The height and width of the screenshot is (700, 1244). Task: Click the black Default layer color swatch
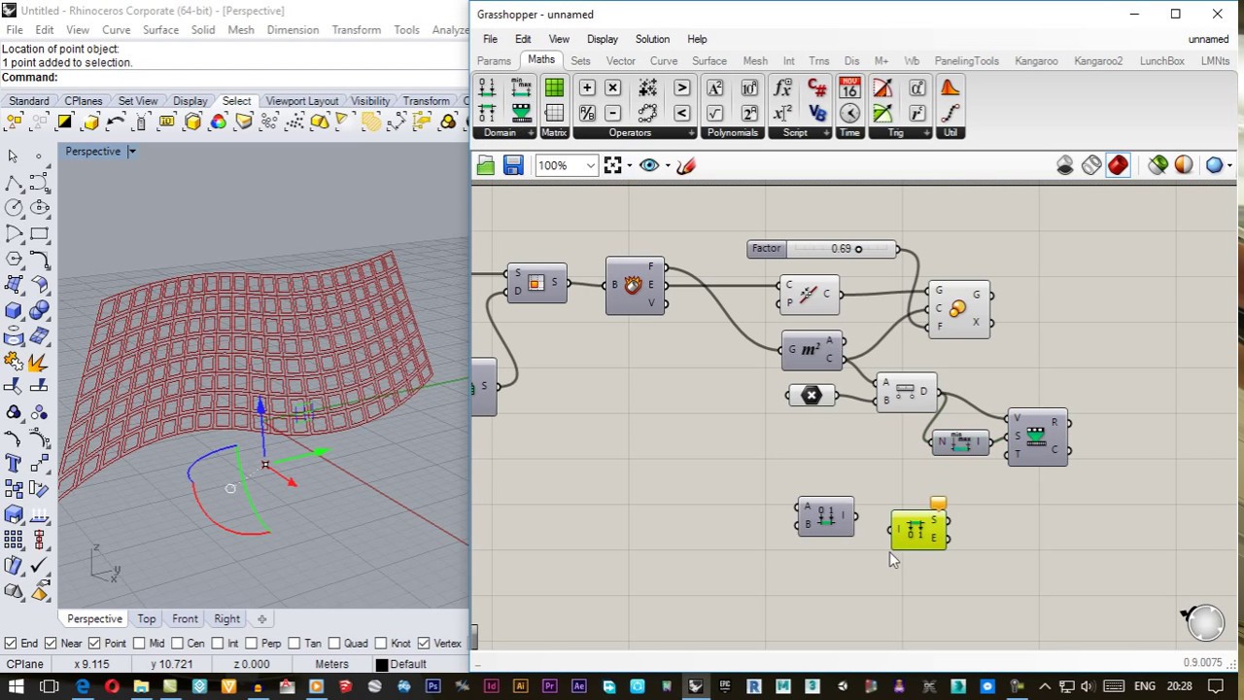[x=382, y=665]
